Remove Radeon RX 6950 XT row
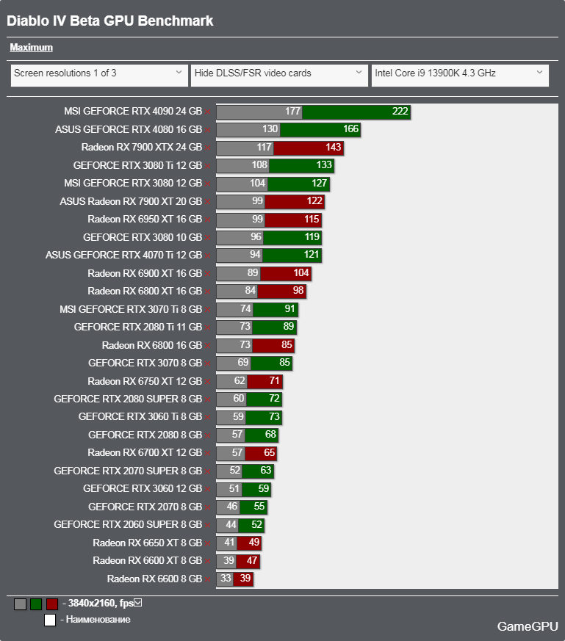Screen dimensions: 565x641 (208, 220)
